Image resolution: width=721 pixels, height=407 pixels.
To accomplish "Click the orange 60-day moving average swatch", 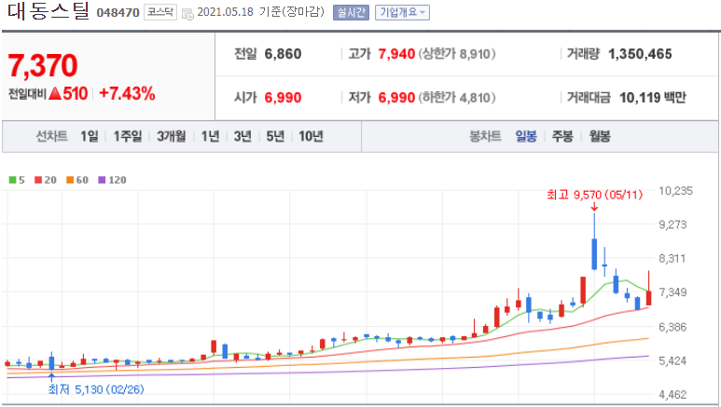I will (70, 180).
